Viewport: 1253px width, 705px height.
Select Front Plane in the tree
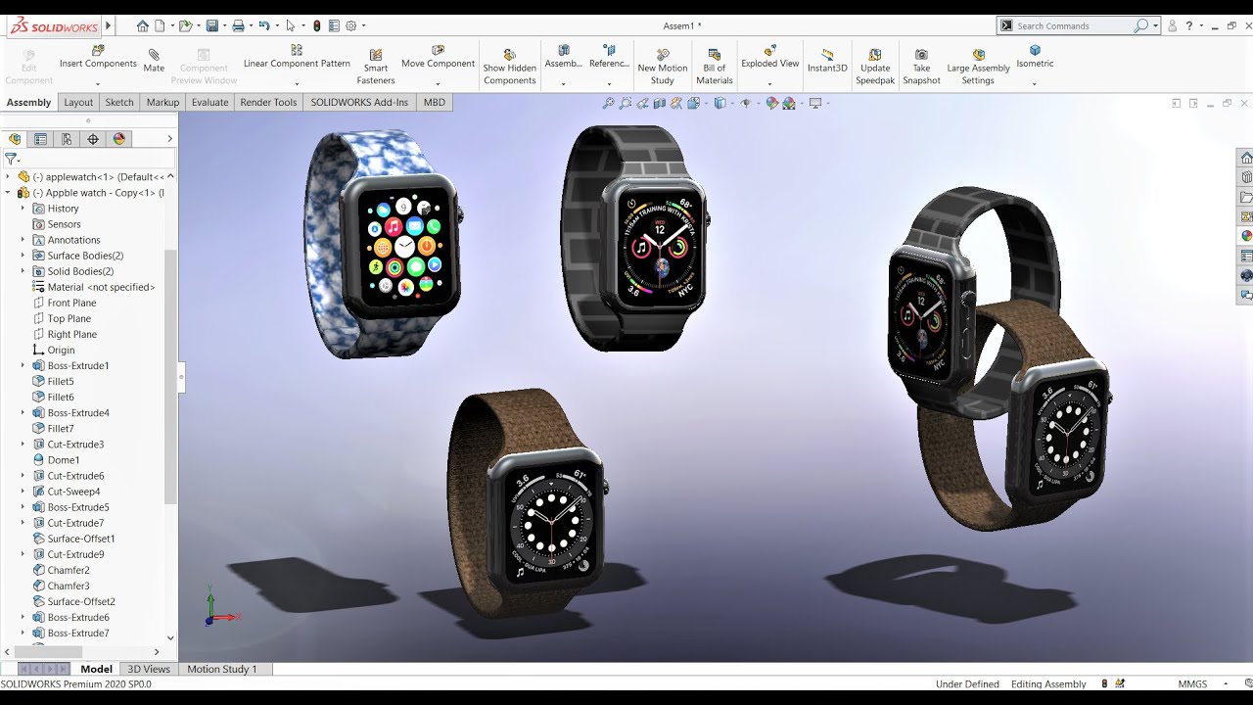pos(71,303)
